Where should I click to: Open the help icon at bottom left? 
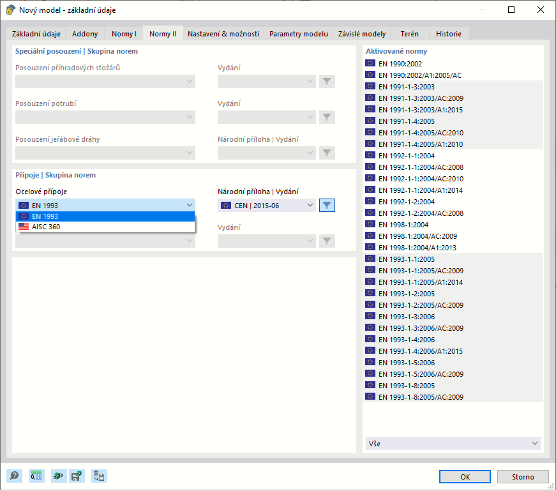click(x=15, y=476)
